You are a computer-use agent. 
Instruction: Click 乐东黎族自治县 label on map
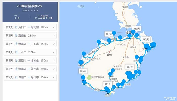[97, 77]
